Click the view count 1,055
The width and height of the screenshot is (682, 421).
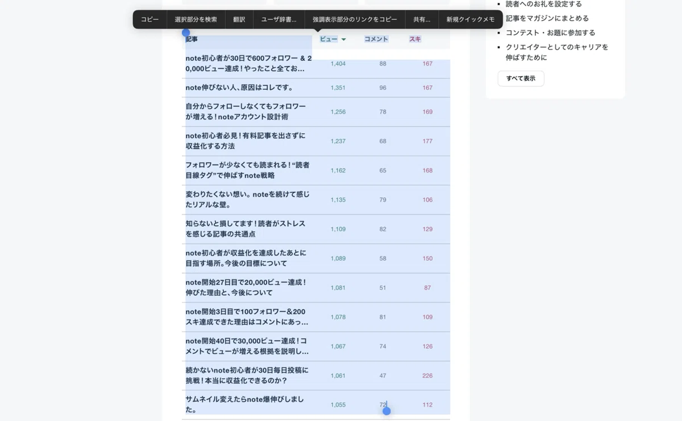pyautogui.click(x=338, y=405)
